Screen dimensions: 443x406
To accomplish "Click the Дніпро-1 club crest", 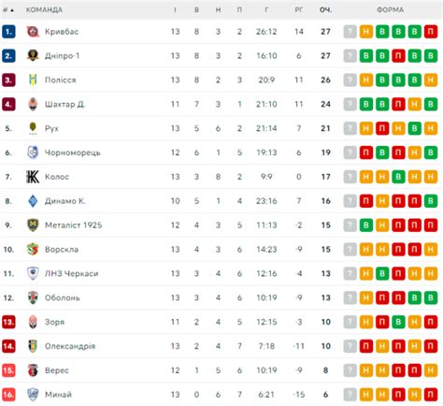I will pyautogui.click(x=33, y=55).
